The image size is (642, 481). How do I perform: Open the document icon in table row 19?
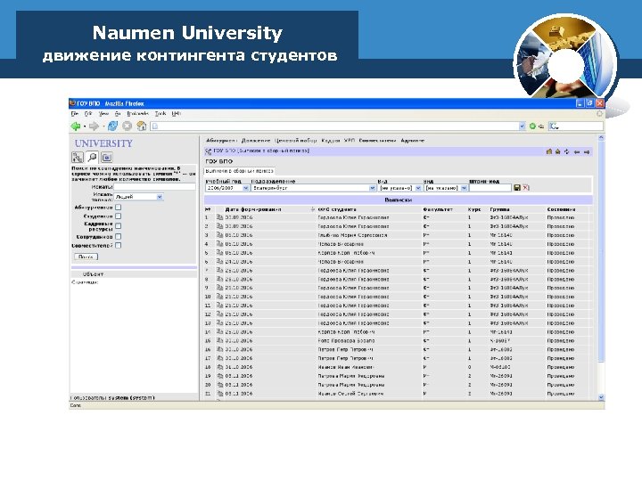(220, 376)
